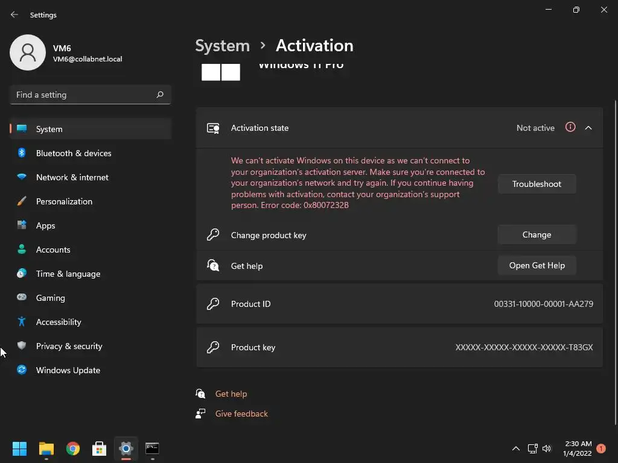
Task: Open Accounts settings
Action: pyautogui.click(x=91, y=250)
